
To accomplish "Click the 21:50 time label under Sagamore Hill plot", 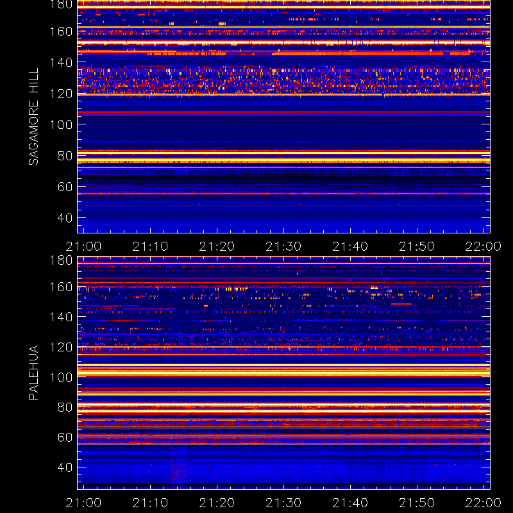I will point(417,246).
